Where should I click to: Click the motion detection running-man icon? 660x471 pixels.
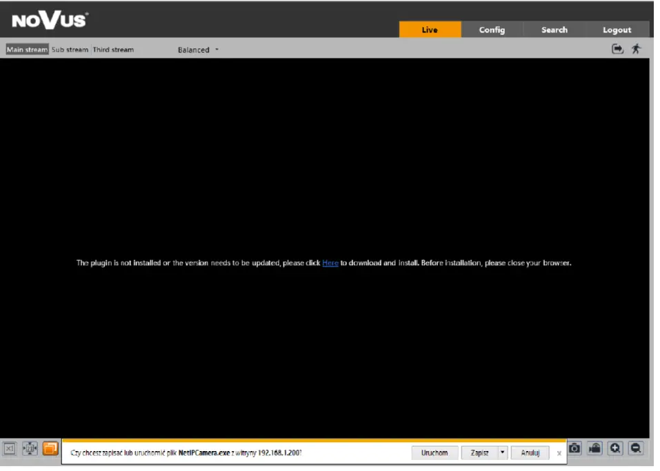pyautogui.click(x=636, y=49)
